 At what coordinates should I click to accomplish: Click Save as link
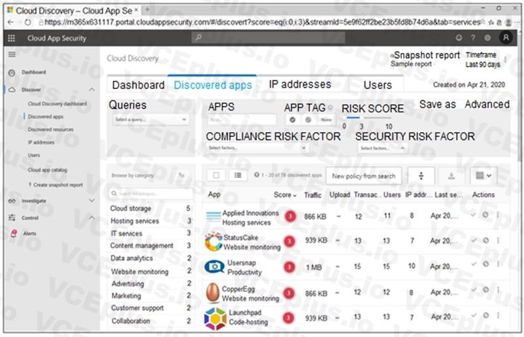[438, 105]
